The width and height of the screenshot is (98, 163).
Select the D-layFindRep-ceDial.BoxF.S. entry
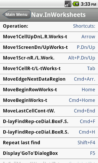49,122
